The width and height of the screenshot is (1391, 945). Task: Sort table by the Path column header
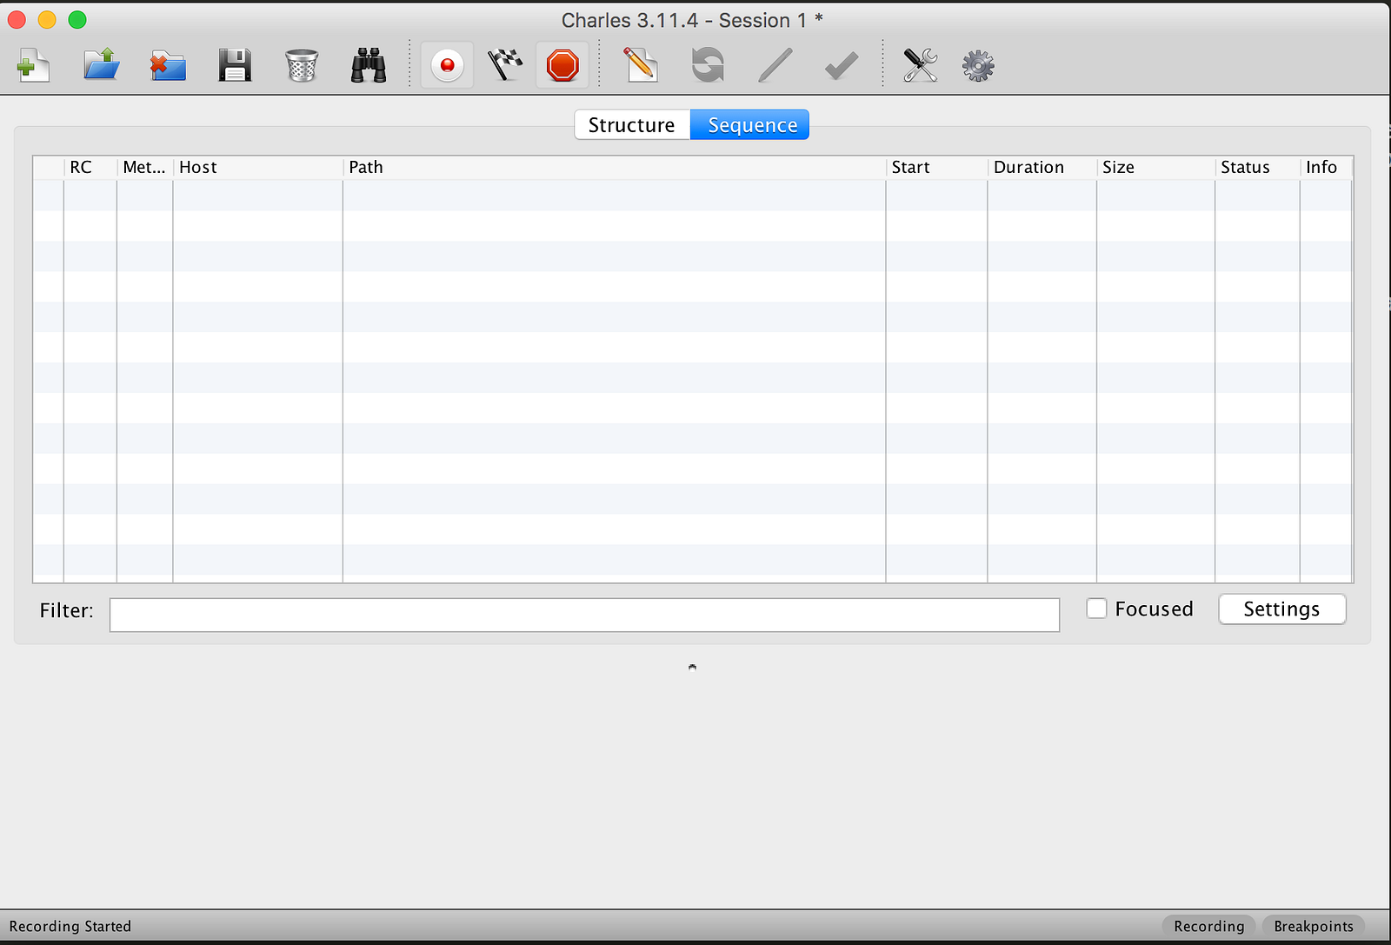point(614,168)
